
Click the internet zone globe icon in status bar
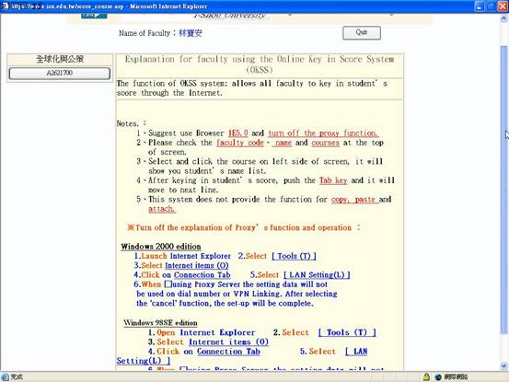click(438, 377)
